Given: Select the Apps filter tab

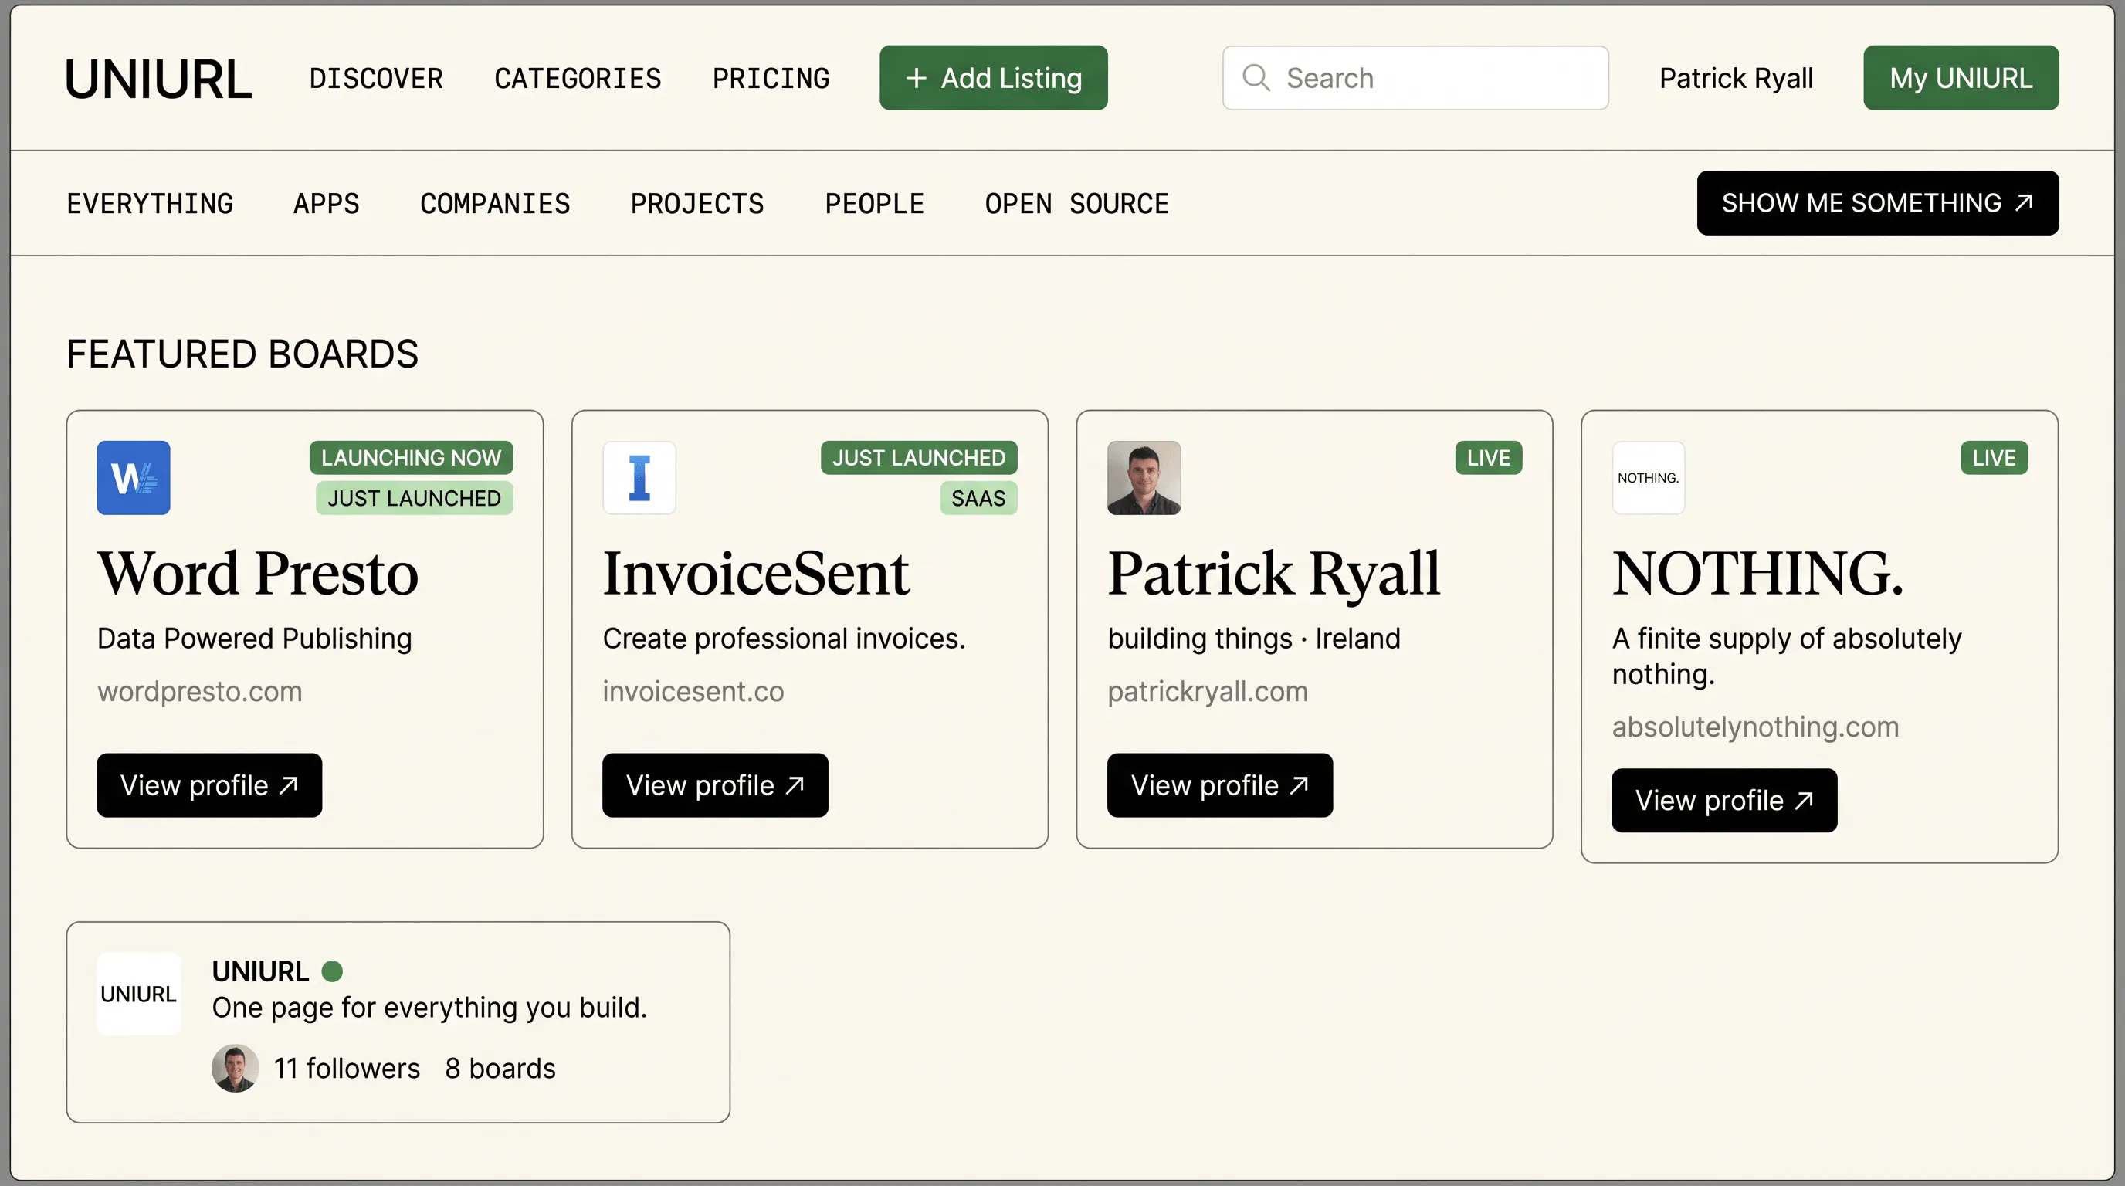Looking at the screenshot, I should point(327,204).
